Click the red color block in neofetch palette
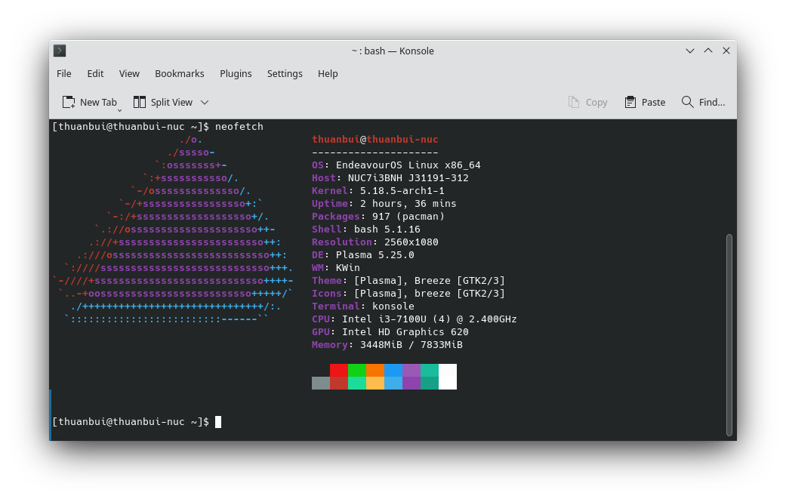The image size is (786, 499). pyautogui.click(x=339, y=370)
